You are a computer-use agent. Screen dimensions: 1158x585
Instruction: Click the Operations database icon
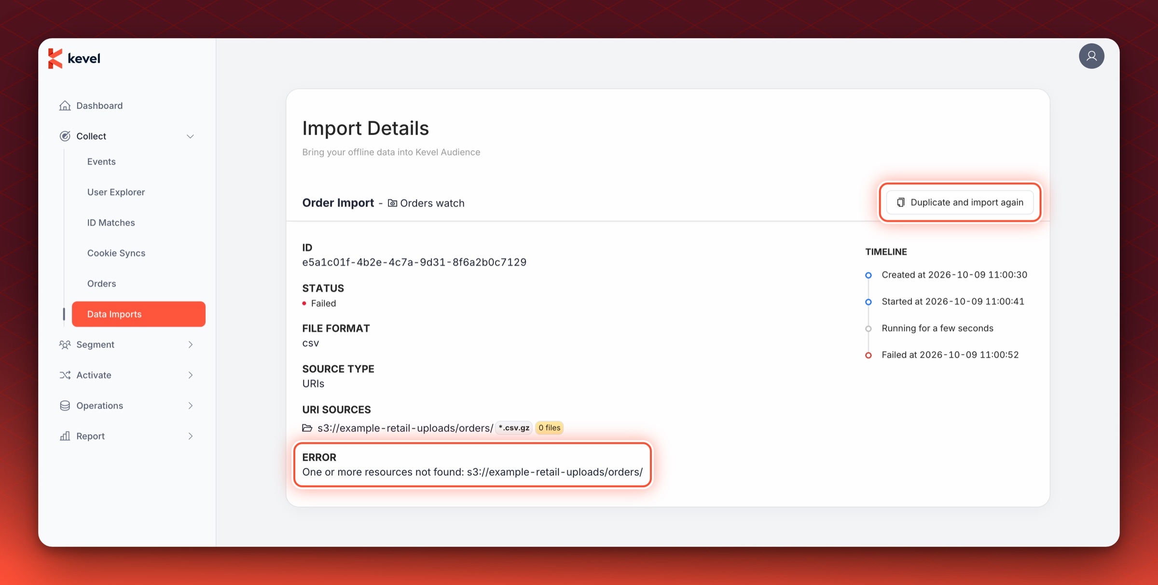point(65,406)
